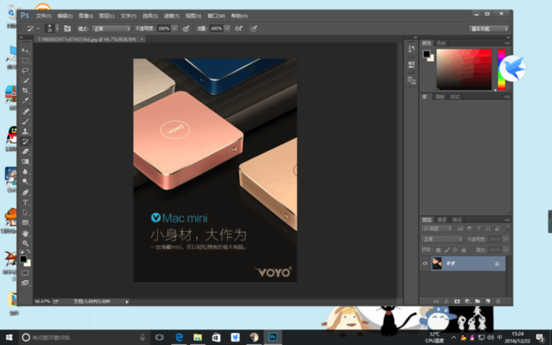Open the workspace switcher dropdown

click(489, 29)
